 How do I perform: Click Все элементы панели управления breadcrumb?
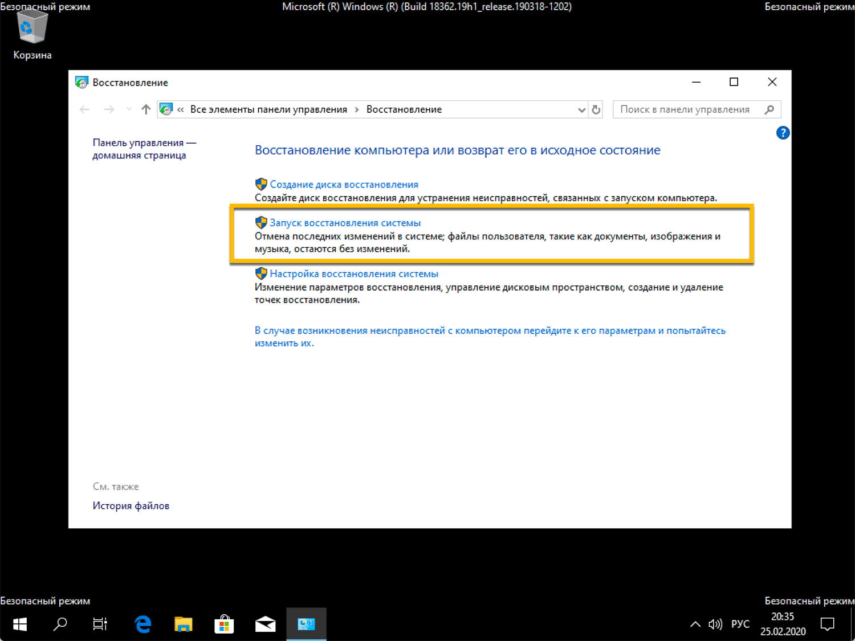268,109
